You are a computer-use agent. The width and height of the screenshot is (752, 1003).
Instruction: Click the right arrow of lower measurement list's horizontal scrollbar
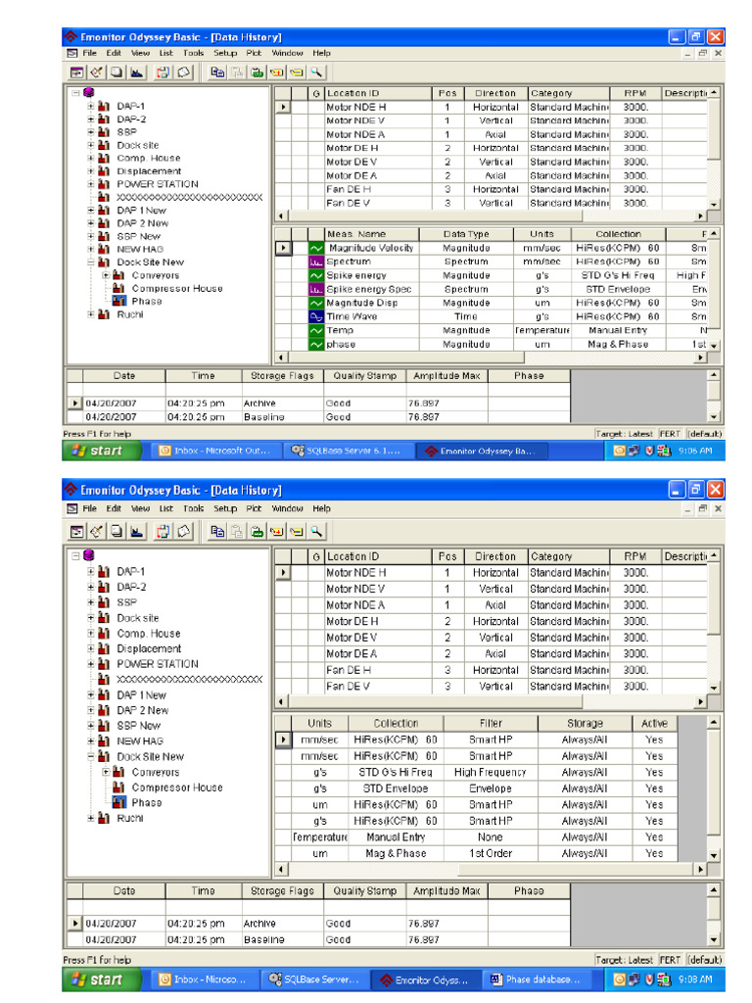coord(701,870)
